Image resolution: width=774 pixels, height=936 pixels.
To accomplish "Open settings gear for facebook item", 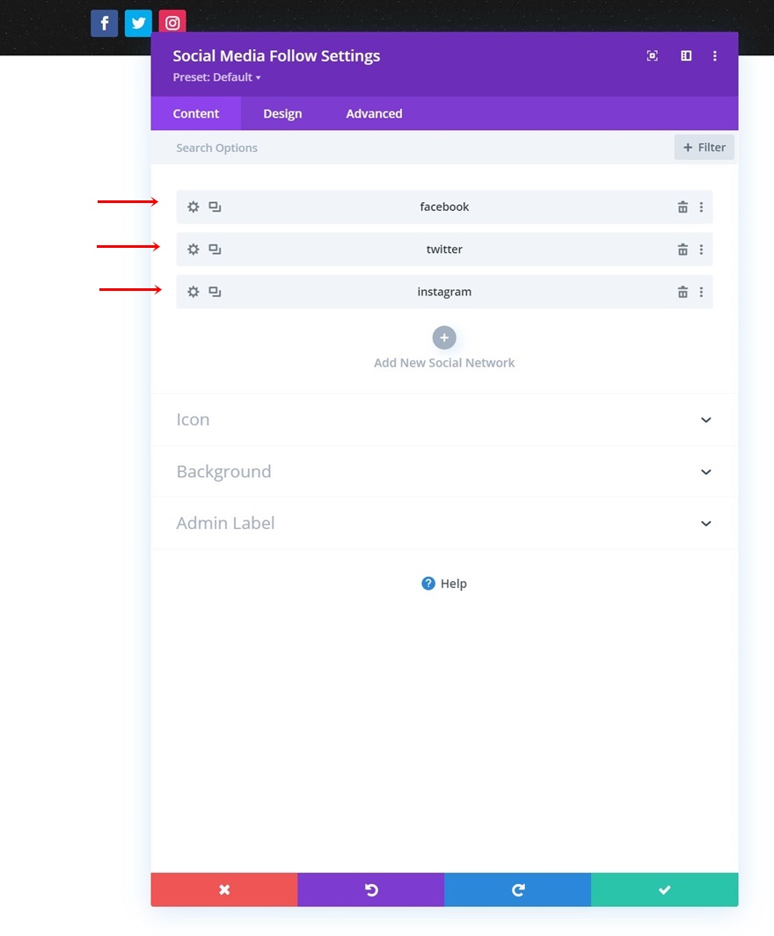I will tap(193, 207).
